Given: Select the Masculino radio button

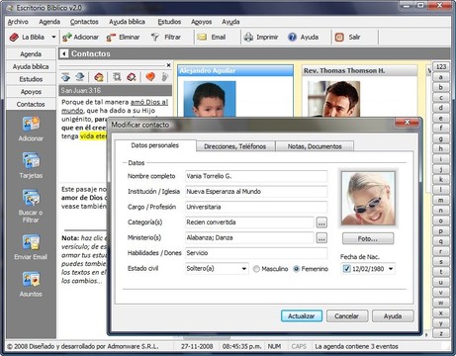Looking at the screenshot, I should pos(256,269).
